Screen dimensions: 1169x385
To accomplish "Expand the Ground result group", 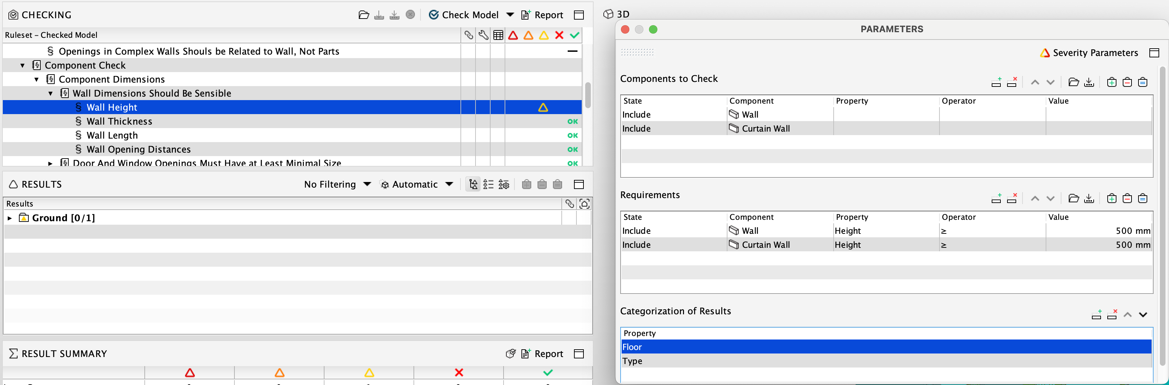I will 10,218.
